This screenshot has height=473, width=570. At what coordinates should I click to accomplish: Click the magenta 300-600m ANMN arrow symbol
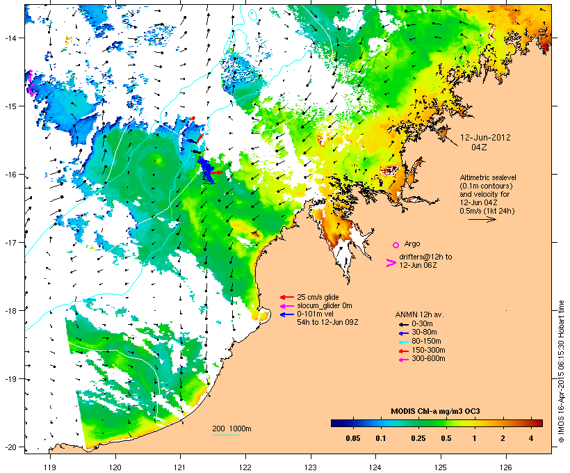(x=403, y=360)
